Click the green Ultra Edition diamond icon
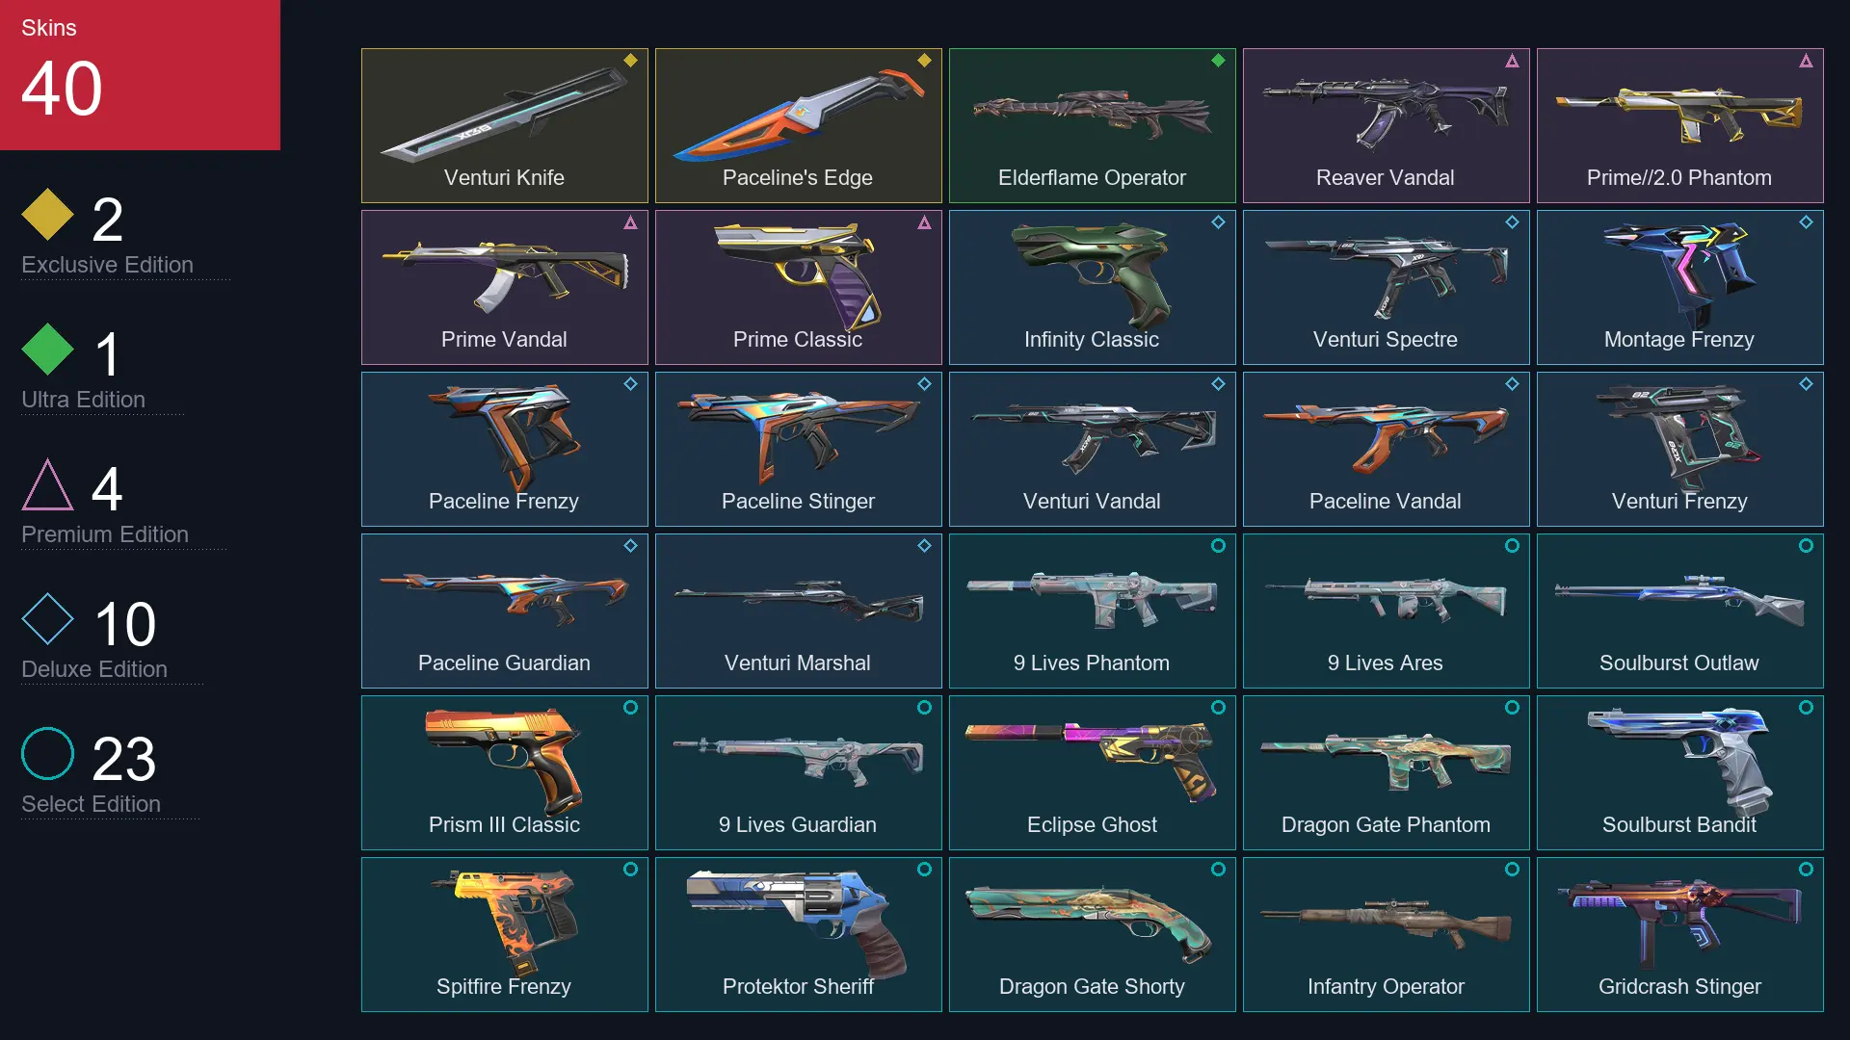1850x1040 pixels. point(47,349)
